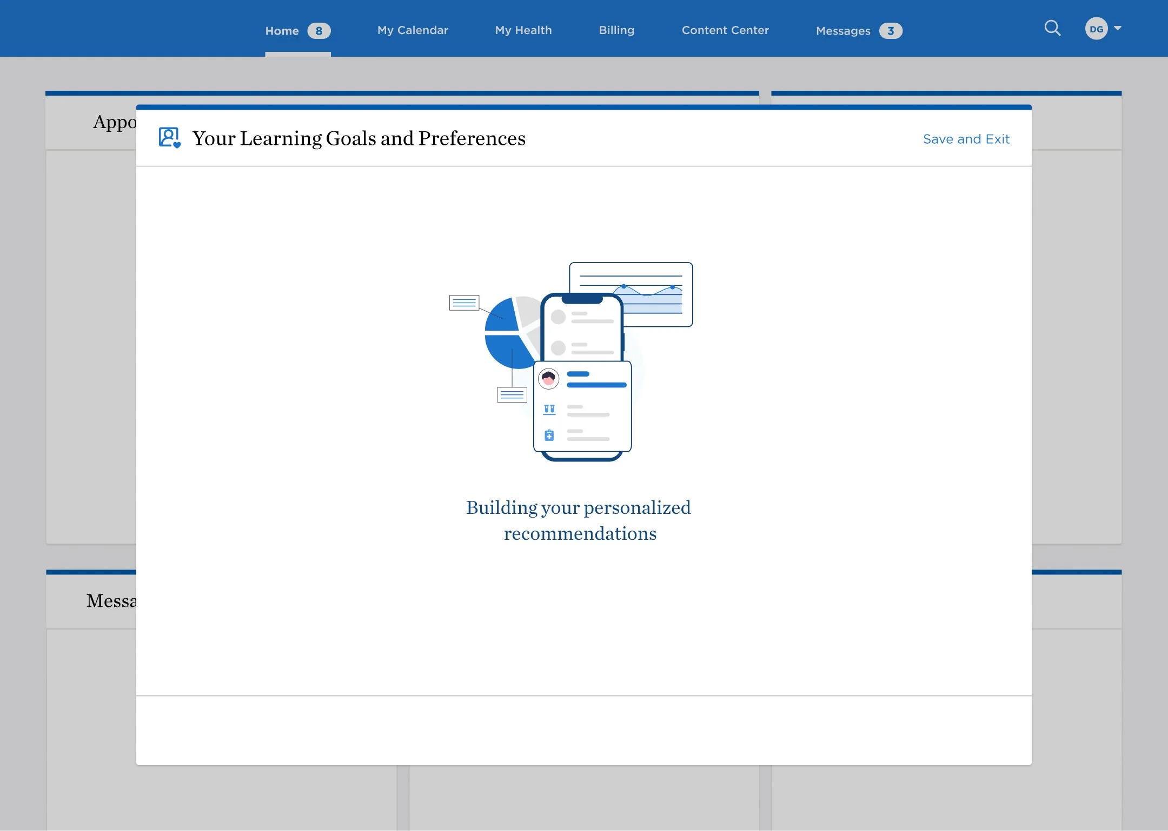Open the My Health menu item
1168x831 pixels.
click(523, 30)
